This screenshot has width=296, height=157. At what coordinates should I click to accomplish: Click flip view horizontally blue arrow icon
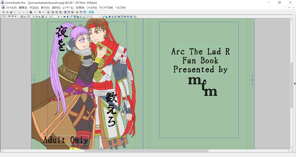coord(64,17)
